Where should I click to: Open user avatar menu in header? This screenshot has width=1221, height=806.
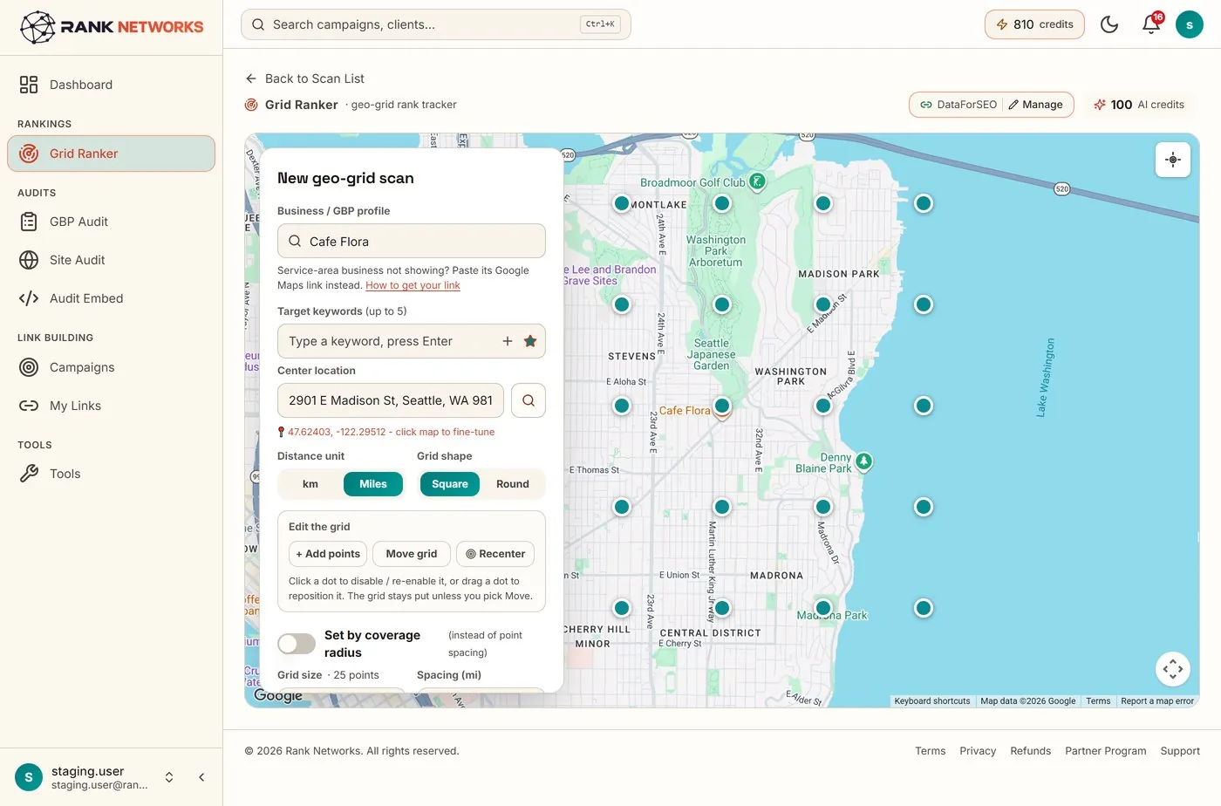1190,24
